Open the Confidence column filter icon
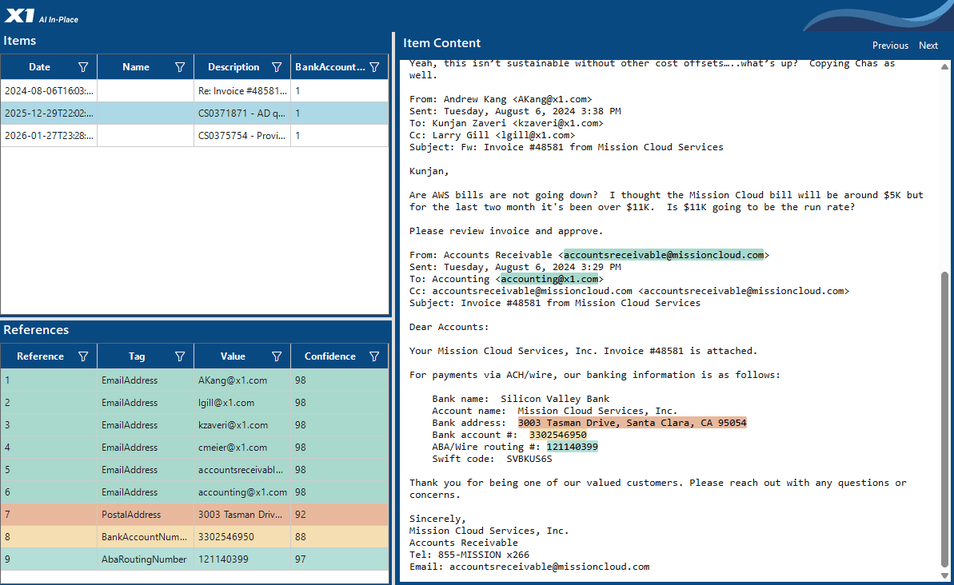954x585 pixels. click(x=375, y=356)
